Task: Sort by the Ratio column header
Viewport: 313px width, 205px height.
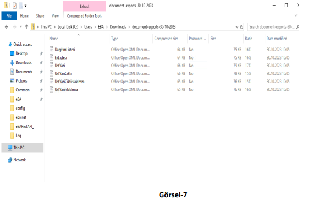Action: (249, 39)
